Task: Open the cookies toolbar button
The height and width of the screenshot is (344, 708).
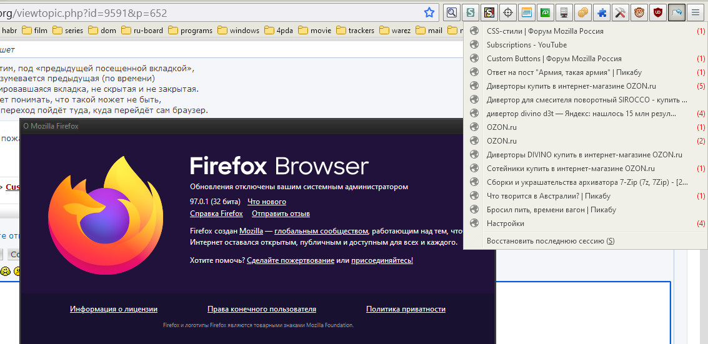Action: (582, 12)
